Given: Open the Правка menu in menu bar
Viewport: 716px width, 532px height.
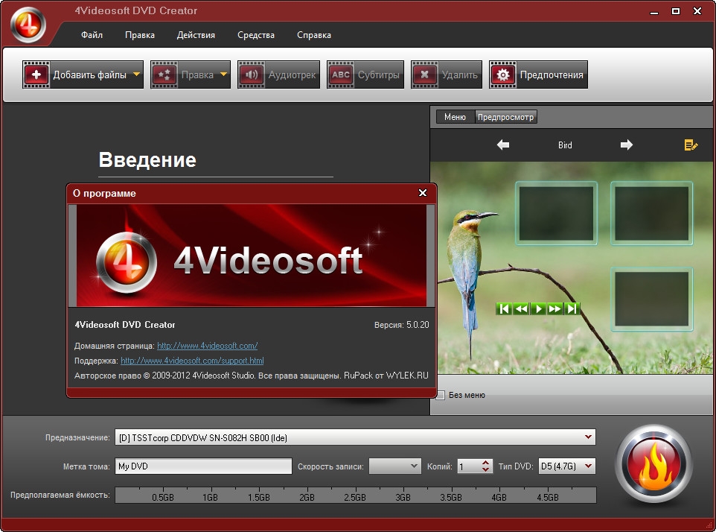Looking at the screenshot, I should click(x=140, y=35).
